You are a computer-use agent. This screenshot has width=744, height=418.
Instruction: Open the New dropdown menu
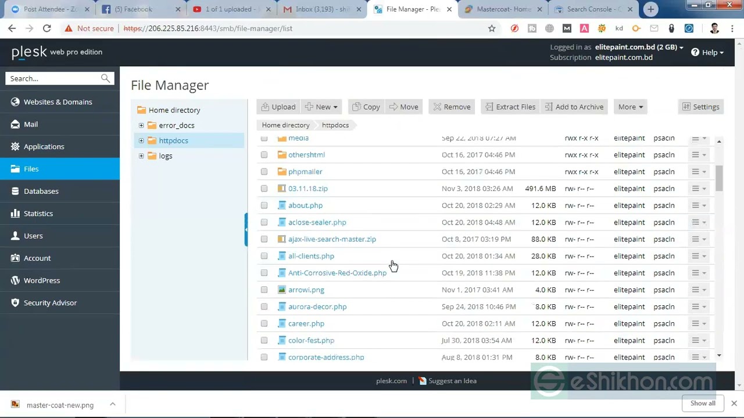coord(321,107)
